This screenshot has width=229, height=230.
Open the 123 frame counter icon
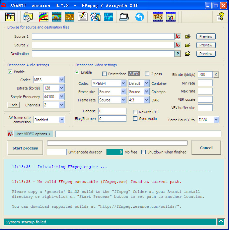coord(158,17)
